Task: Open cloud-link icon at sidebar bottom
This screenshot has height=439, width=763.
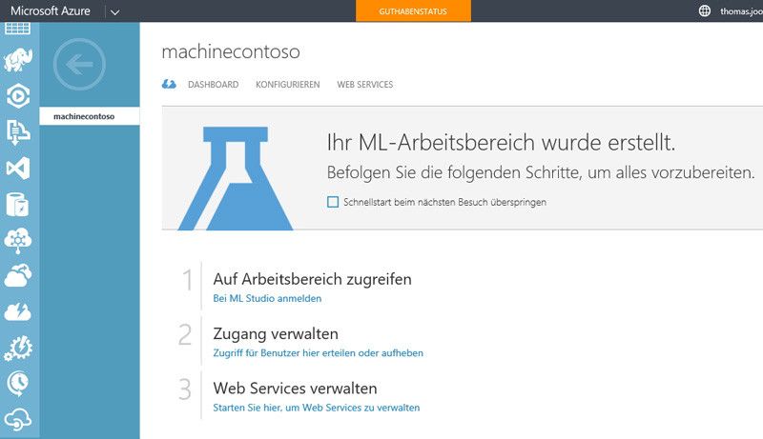Action: click(x=18, y=420)
